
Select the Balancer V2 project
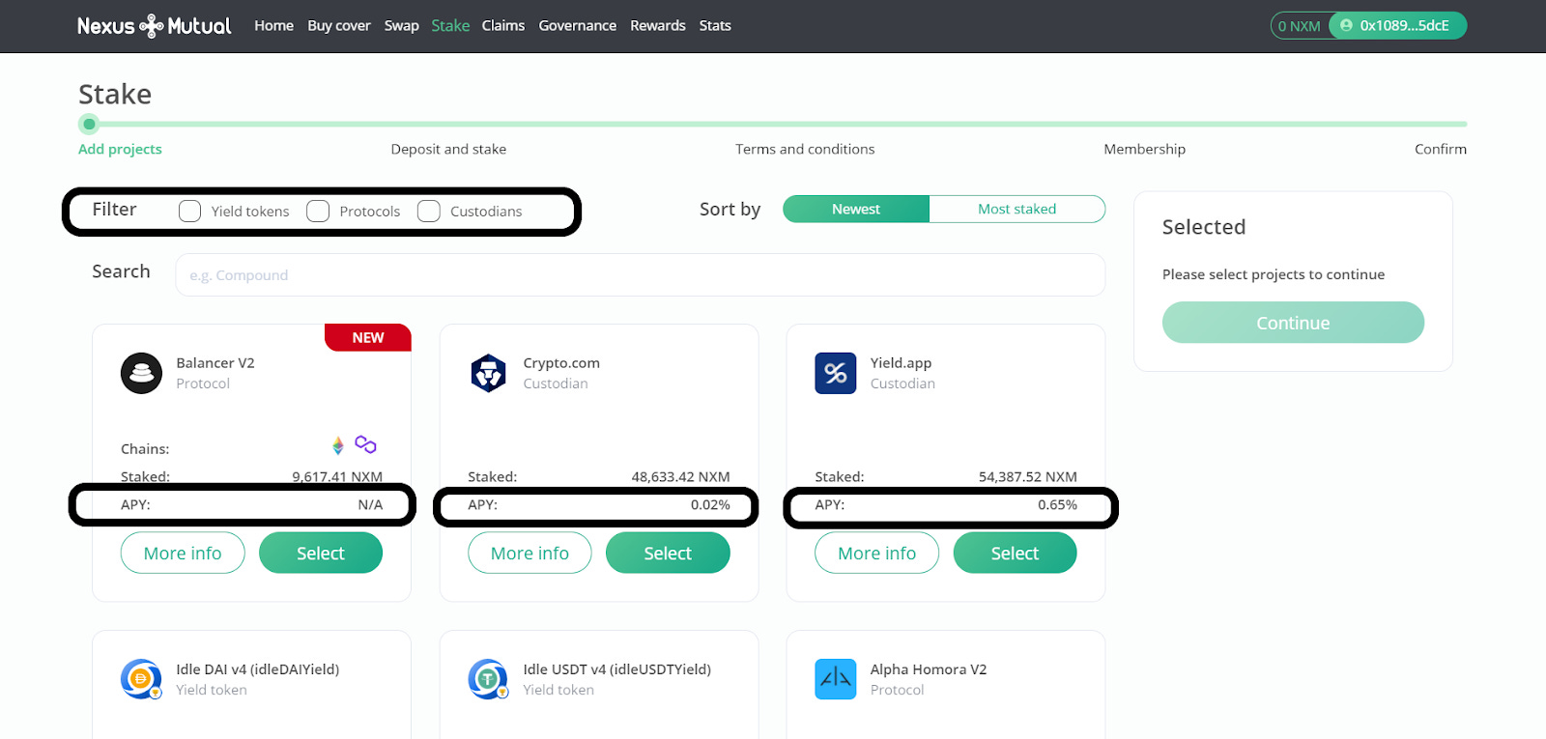[x=321, y=553]
